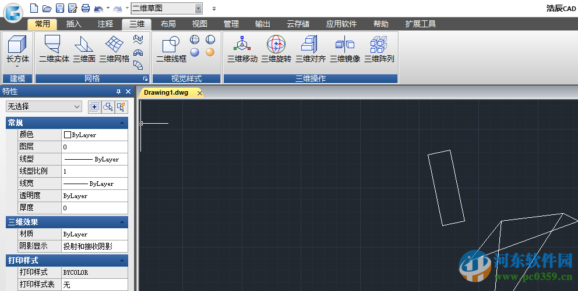The width and height of the screenshot is (578, 291).
Task: Select the Drawing1.dwg document tab
Action: click(x=166, y=92)
